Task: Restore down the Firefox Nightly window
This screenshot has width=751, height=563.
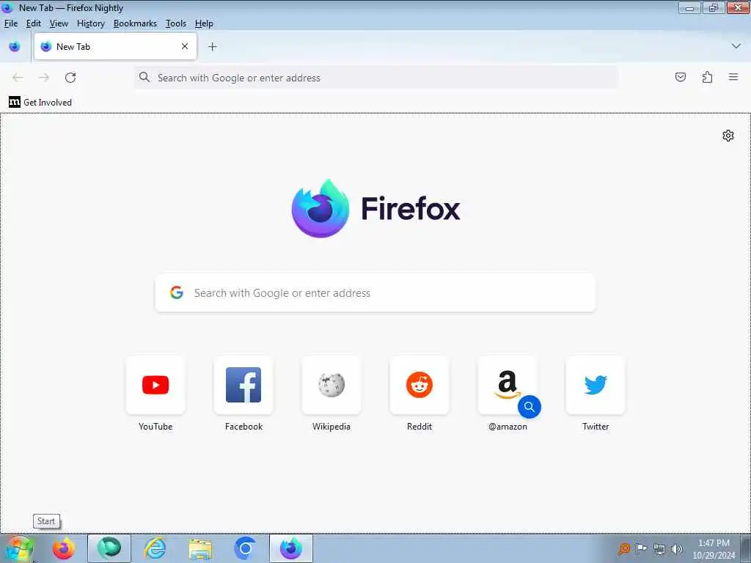Action: (713, 7)
